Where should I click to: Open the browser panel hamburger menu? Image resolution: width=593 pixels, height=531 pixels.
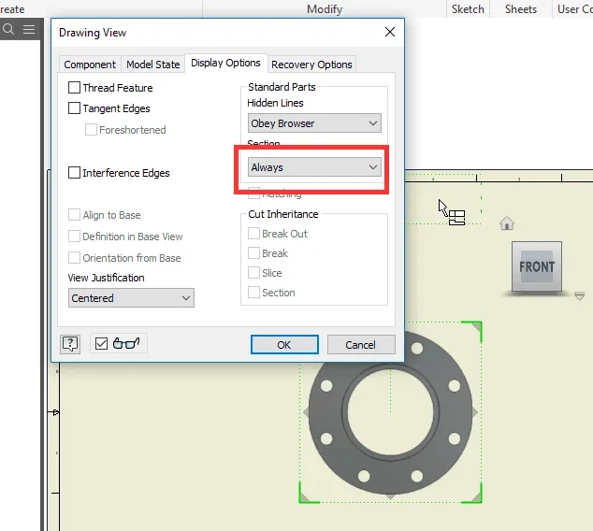pos(29,29)
